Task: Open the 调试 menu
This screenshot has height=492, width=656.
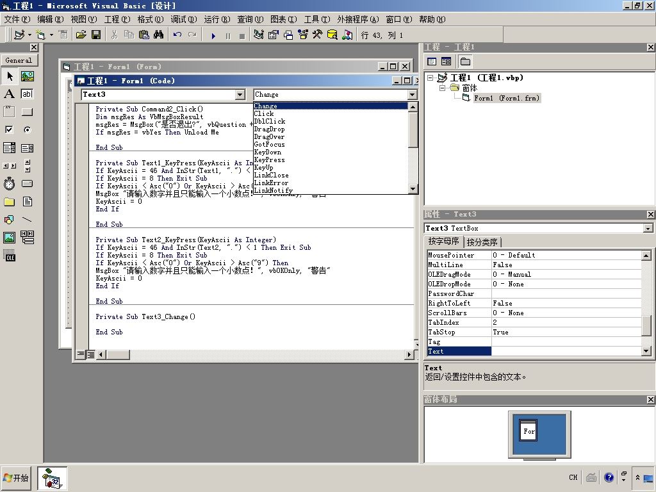Action: coord(184,19)
